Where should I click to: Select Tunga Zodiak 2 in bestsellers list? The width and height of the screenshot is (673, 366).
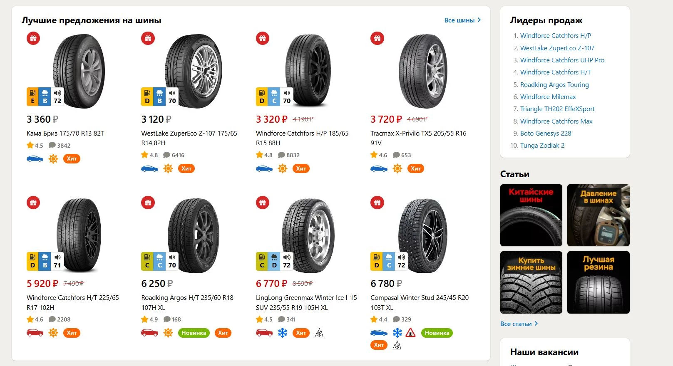tap(542, 145)
